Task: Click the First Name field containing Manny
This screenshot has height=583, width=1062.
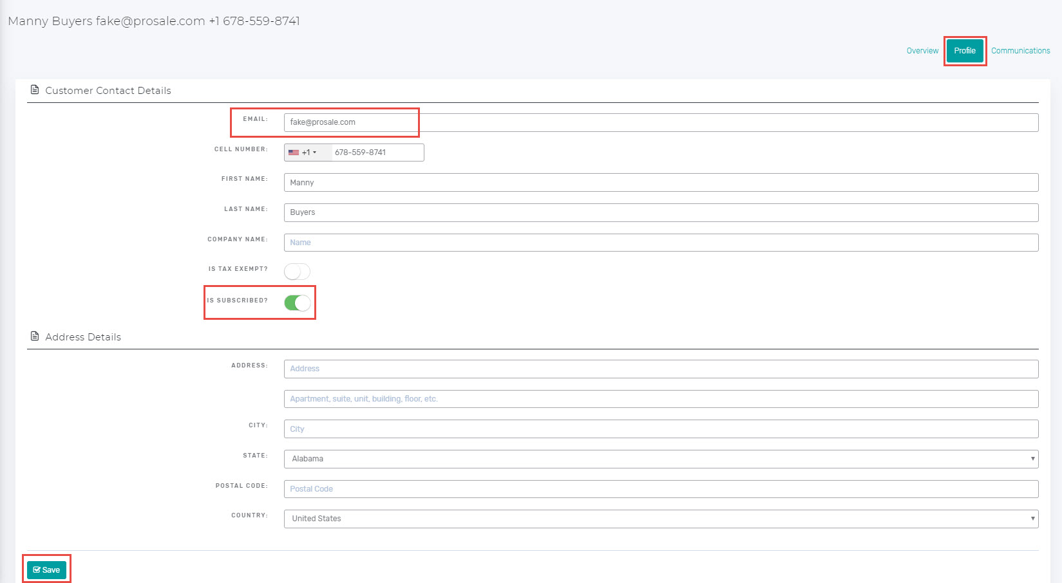Action: pos(661,183)
